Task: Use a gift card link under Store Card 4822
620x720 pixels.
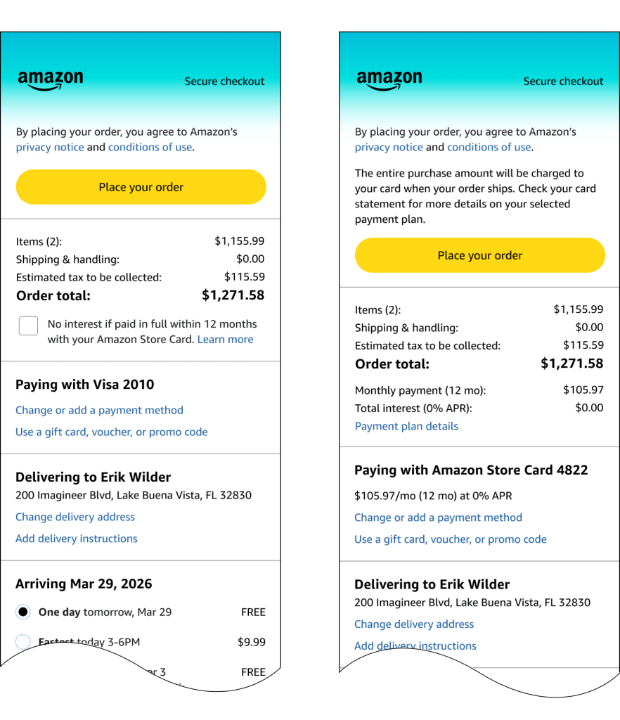Action: pyautogui.click(x=451, y=539)
